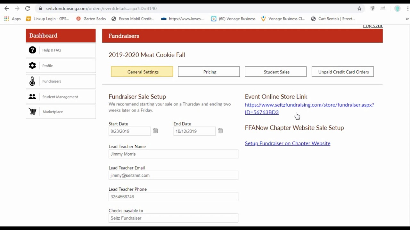Bookmark page with the star icon
410x230 pixels.
tap(359, 9)
